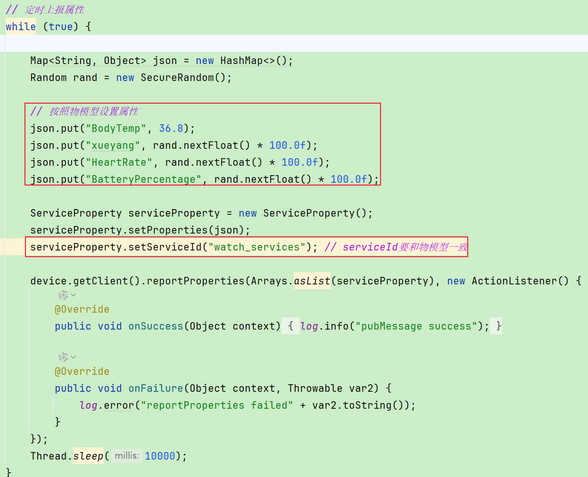Click the "onSuccess" method name
Viewport: 588px width, 477px height.
click(156, 326)
